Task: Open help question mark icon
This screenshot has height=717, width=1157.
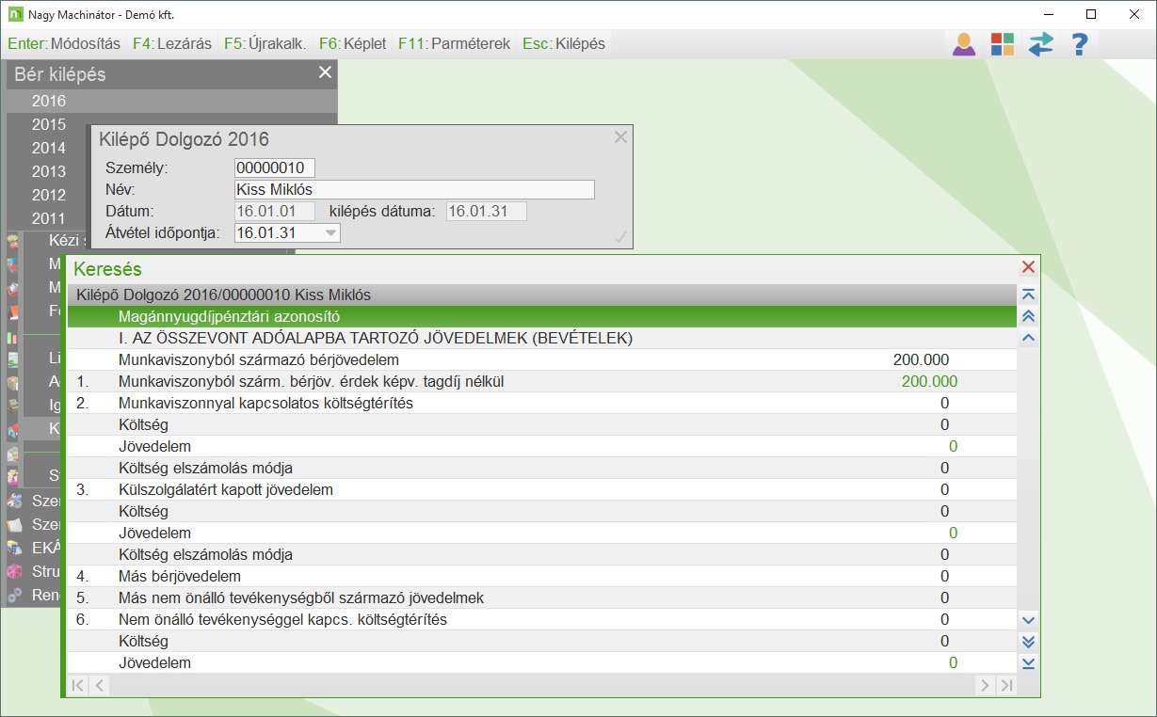Action: coord(1080,44)
